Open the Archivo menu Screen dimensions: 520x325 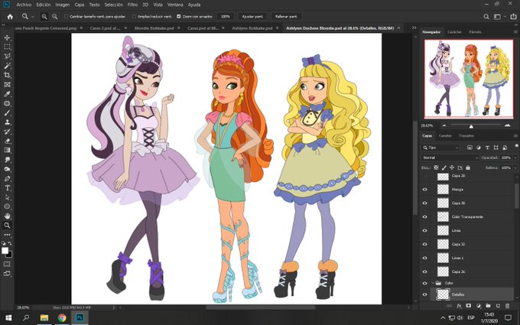(x=24, y=5)
